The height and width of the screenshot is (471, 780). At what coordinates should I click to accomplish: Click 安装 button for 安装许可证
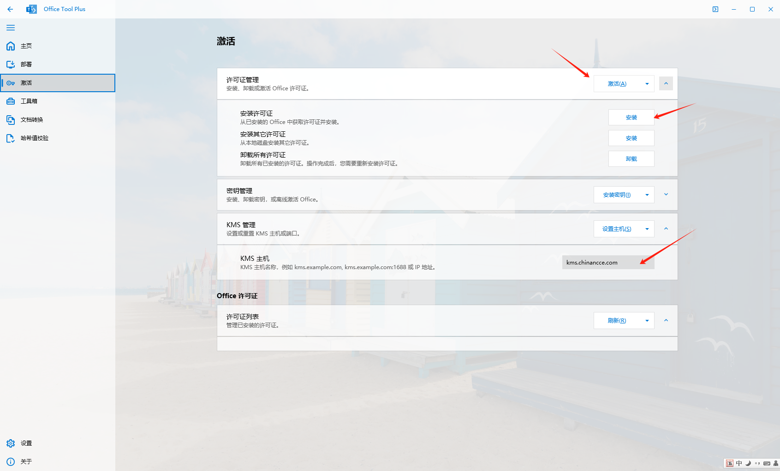pyautogui.click(x=631, y=118)
